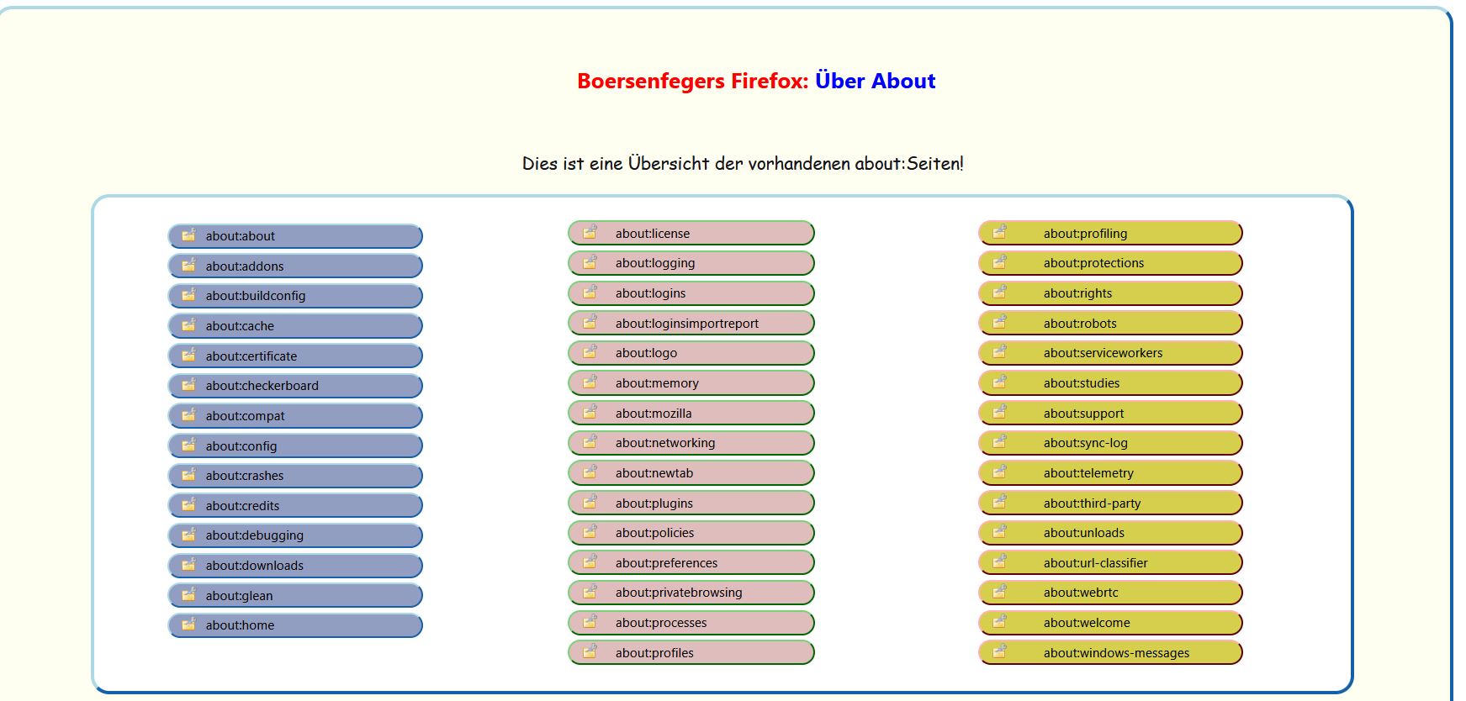Click the about:serviceworkers button
The image size is (1466, 701).
[x=1110, y=353]
